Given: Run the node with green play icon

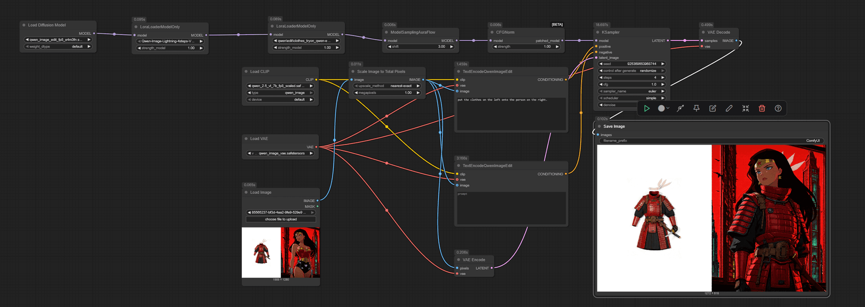Looking at the screenshot, I should (646, 108).
